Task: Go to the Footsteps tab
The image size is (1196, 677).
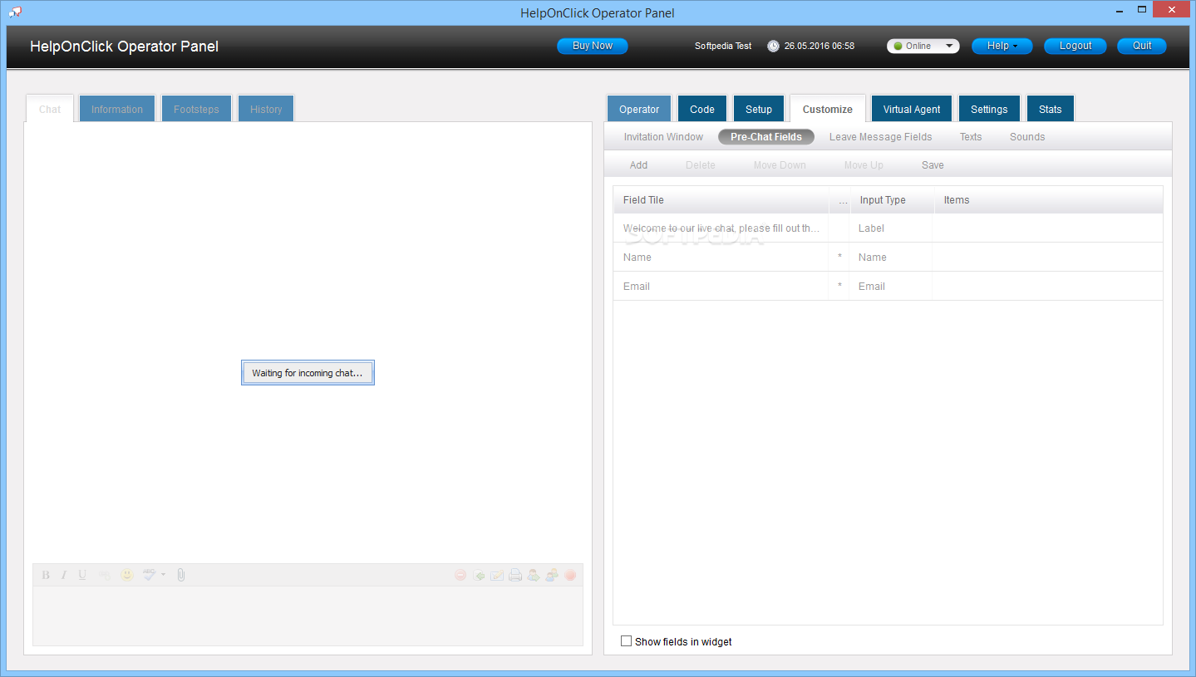Action: (x=196, y=109)
